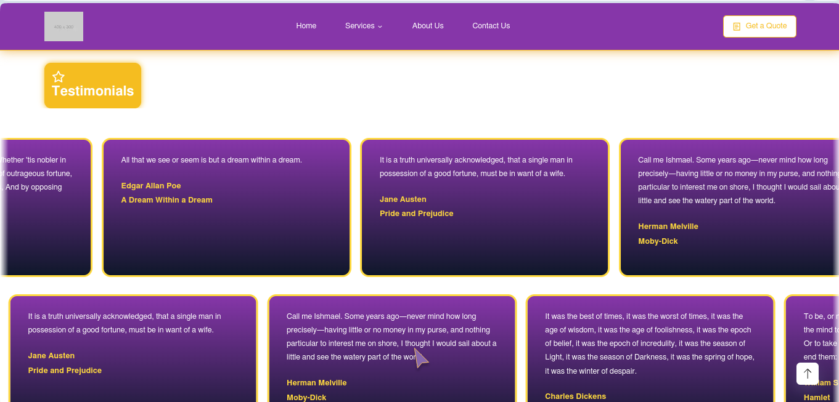
Task: Click the Hamlet title in the partial card
Action: coord(817,398)
